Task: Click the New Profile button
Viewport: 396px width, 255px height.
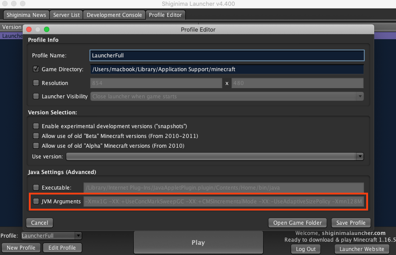Action: pos(21,248)
